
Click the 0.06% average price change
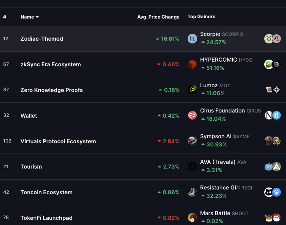[168, 192]
